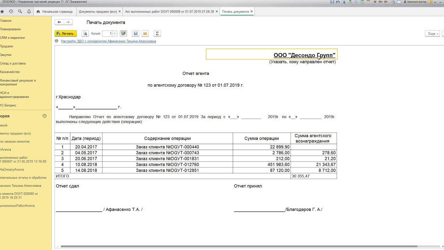The height and width of the screenshot is (250, 444).
Task: Open the Еще dropdown menu
Action: pyautogui.click(x=433, y=34)
